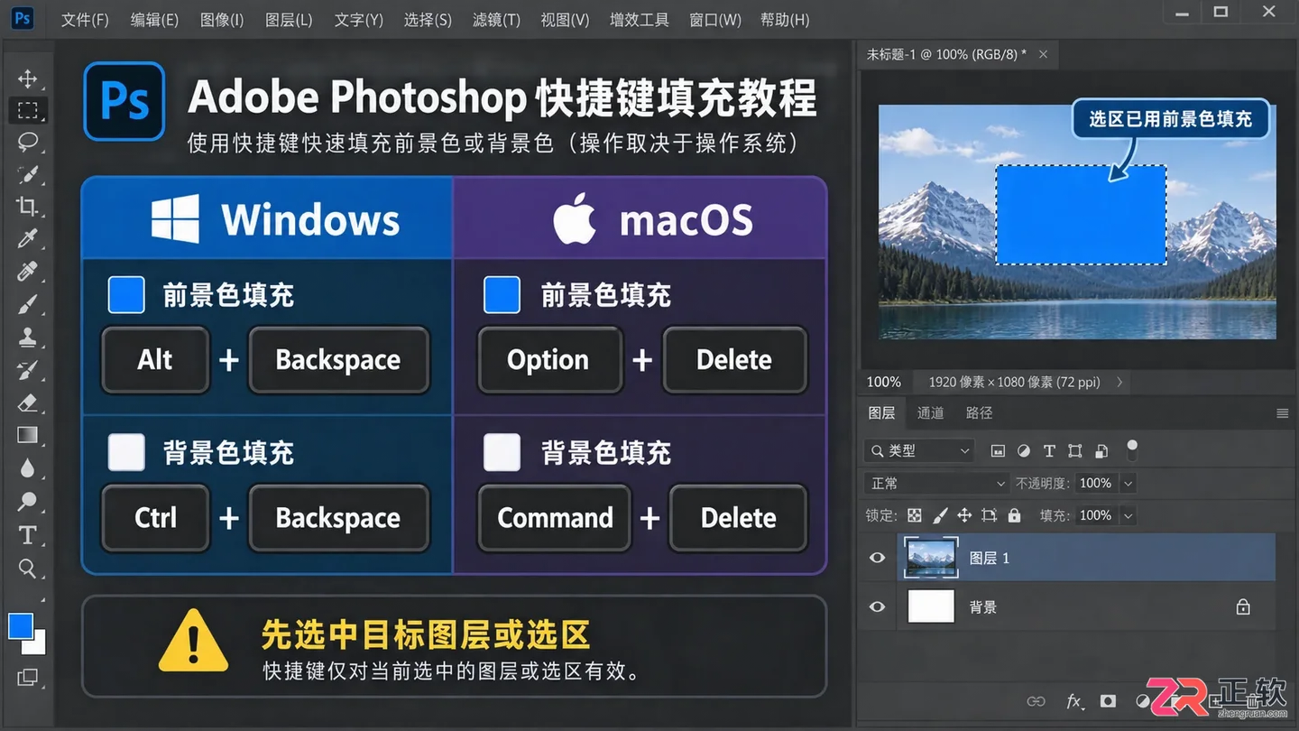Select the 图层 panel tab
1299x731 pixels.
coord(881,412)
